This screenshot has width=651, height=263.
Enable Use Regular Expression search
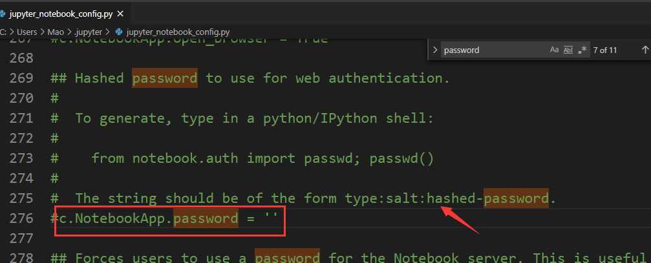[x=582, y=50]
